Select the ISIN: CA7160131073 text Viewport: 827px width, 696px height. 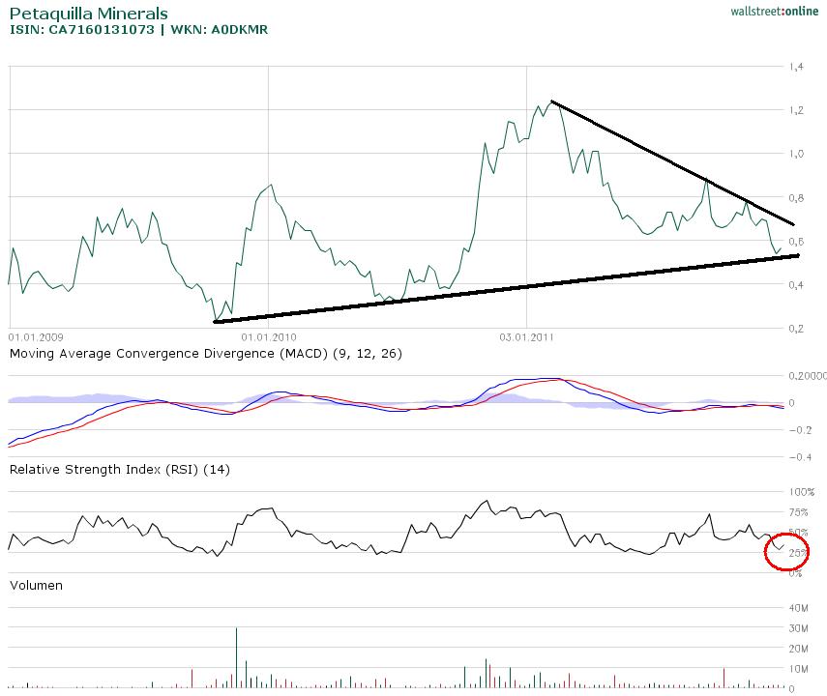click(x=82, y=30)
